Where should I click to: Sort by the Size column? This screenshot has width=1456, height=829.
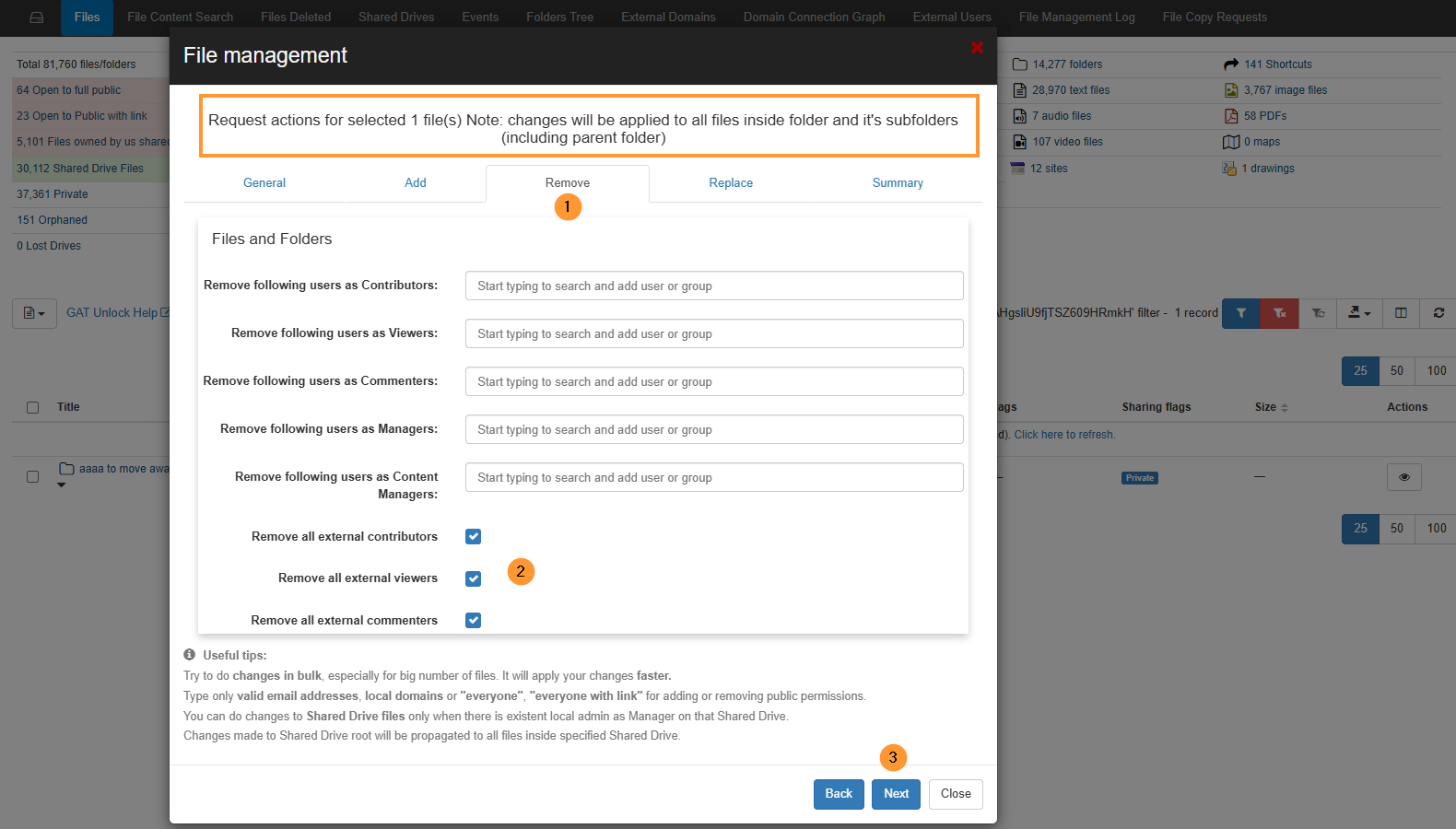point(1271,407)
